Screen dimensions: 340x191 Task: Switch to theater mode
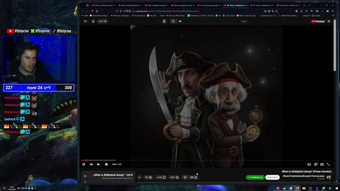322,164
